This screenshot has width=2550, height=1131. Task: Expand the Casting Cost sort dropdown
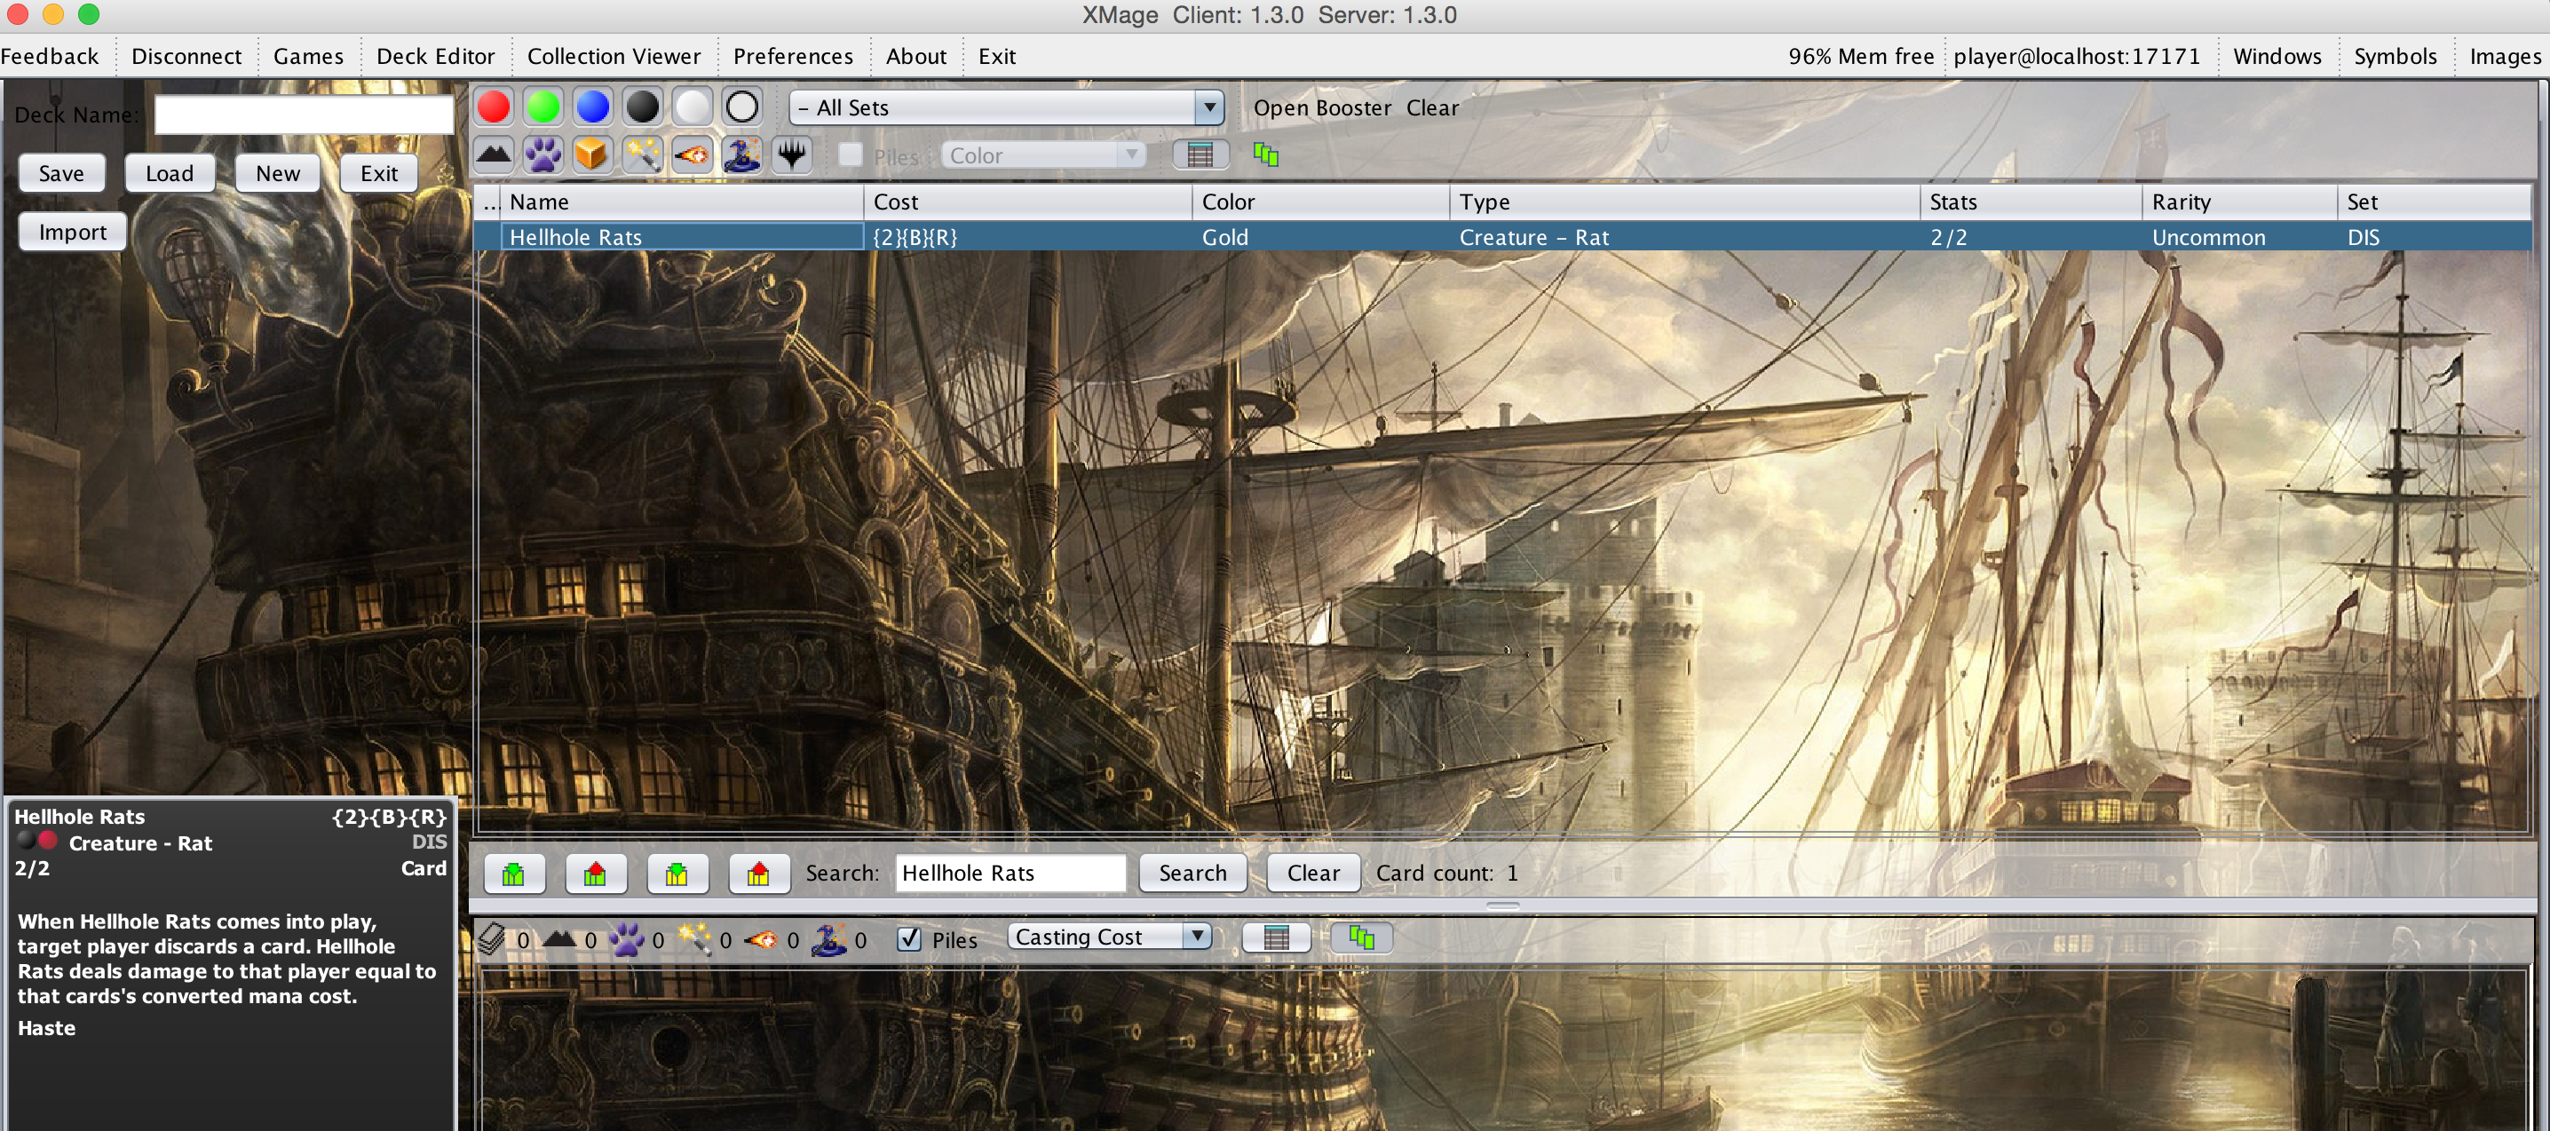pos(1110,936)
